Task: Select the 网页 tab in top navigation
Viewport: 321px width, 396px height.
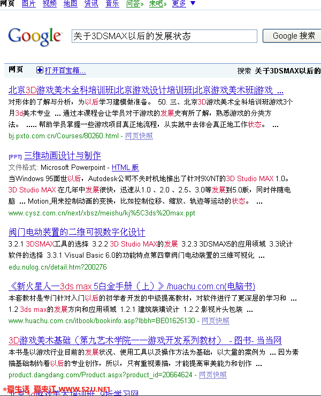Action: 7,4
